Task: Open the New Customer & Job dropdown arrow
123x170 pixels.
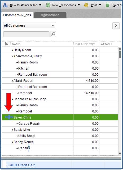Action: pos(40,5)
